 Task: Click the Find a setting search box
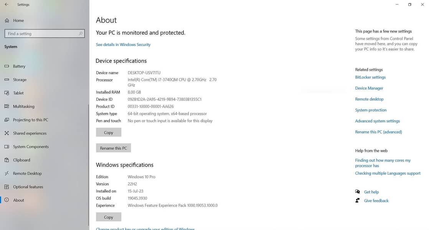point(45,34)
